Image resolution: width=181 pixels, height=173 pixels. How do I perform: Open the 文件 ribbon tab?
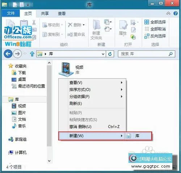tap(11, 13)
